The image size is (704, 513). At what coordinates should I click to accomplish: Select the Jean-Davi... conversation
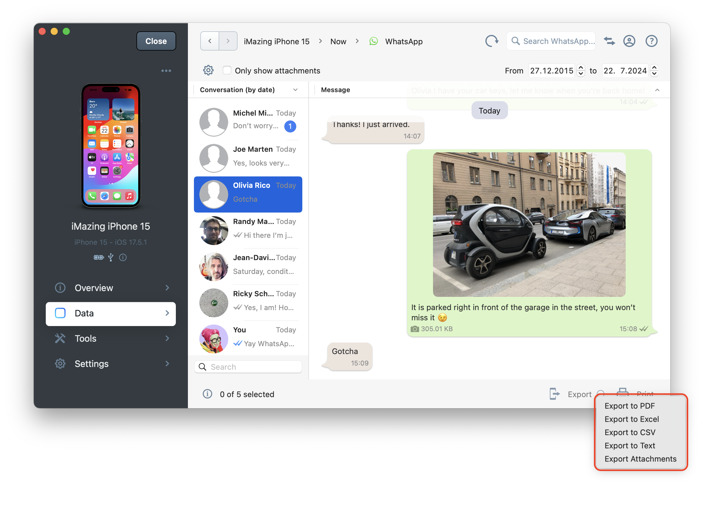[x=248, y=266]
